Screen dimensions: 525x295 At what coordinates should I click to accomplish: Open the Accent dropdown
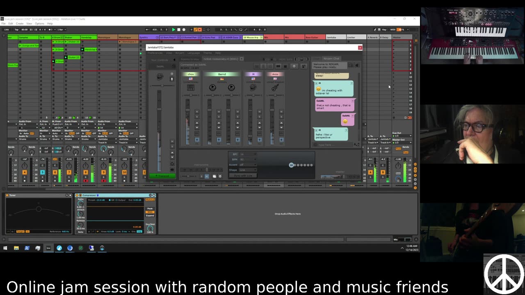(x=247, y=165)
